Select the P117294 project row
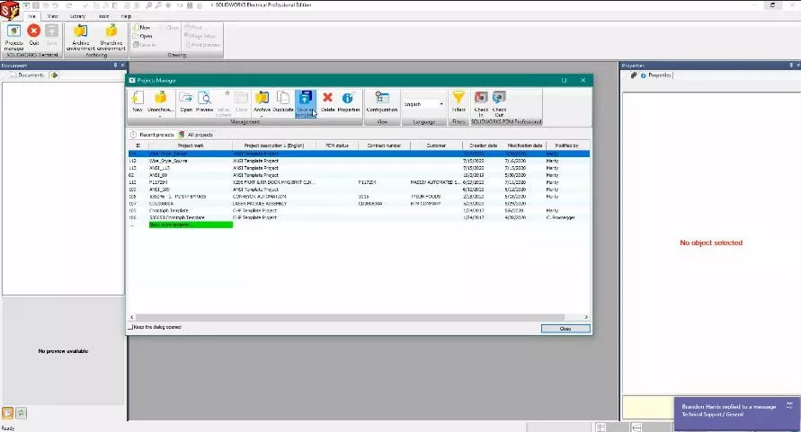Image resolution: width=801 pixels, height=432 pixels. [359, 181]
